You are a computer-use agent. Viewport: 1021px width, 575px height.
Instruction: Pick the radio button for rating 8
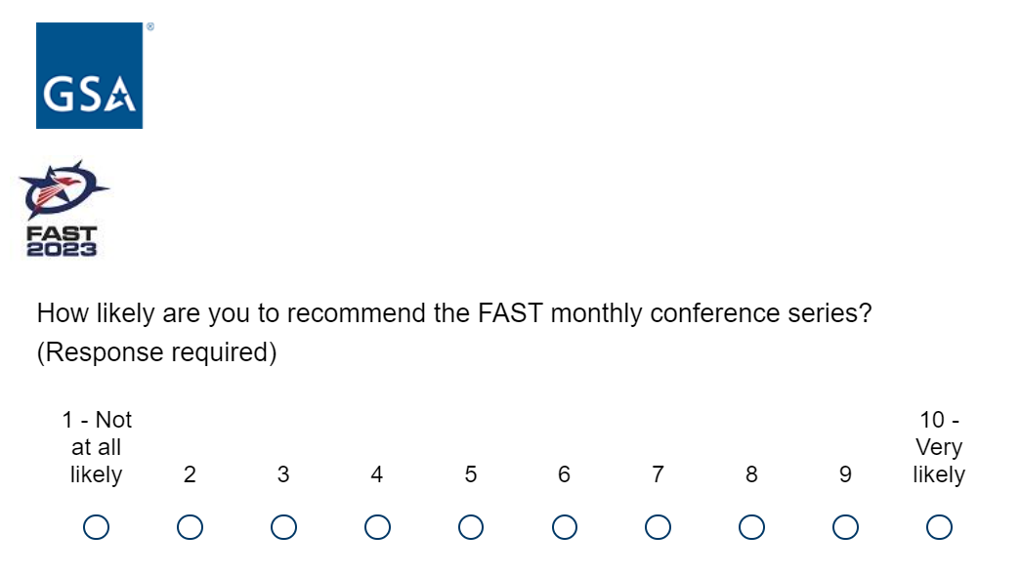(x=751, y=527)
